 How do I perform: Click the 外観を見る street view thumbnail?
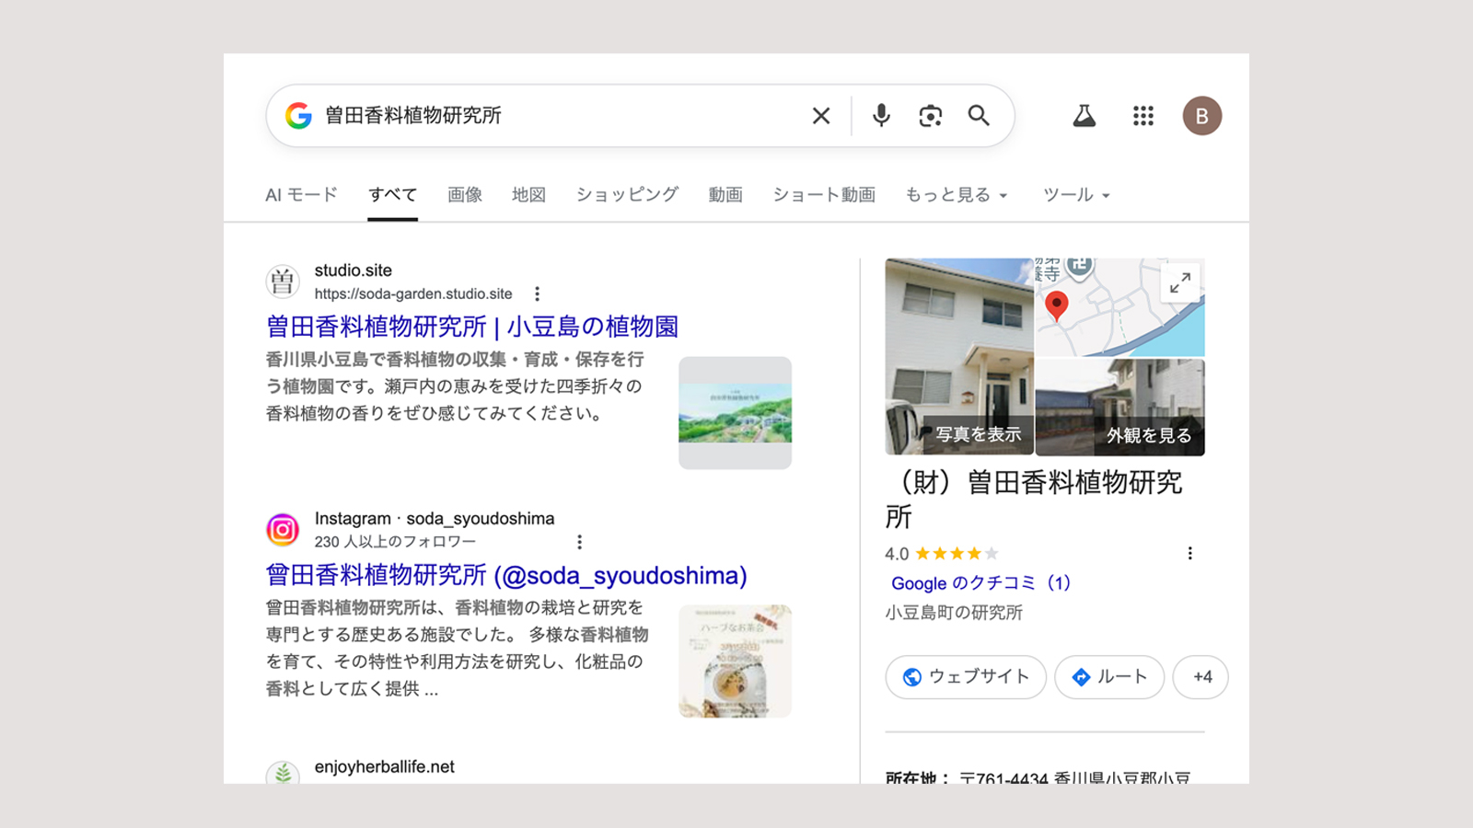(1120, 408)
